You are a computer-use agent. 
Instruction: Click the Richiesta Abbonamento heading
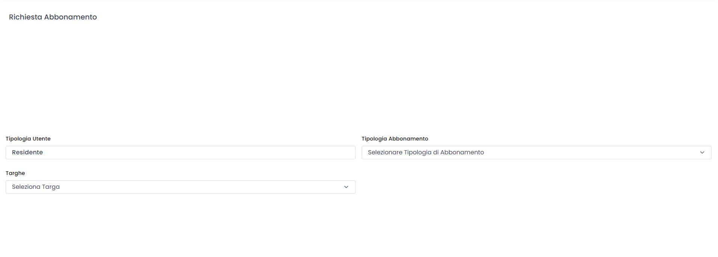point(53,17)
